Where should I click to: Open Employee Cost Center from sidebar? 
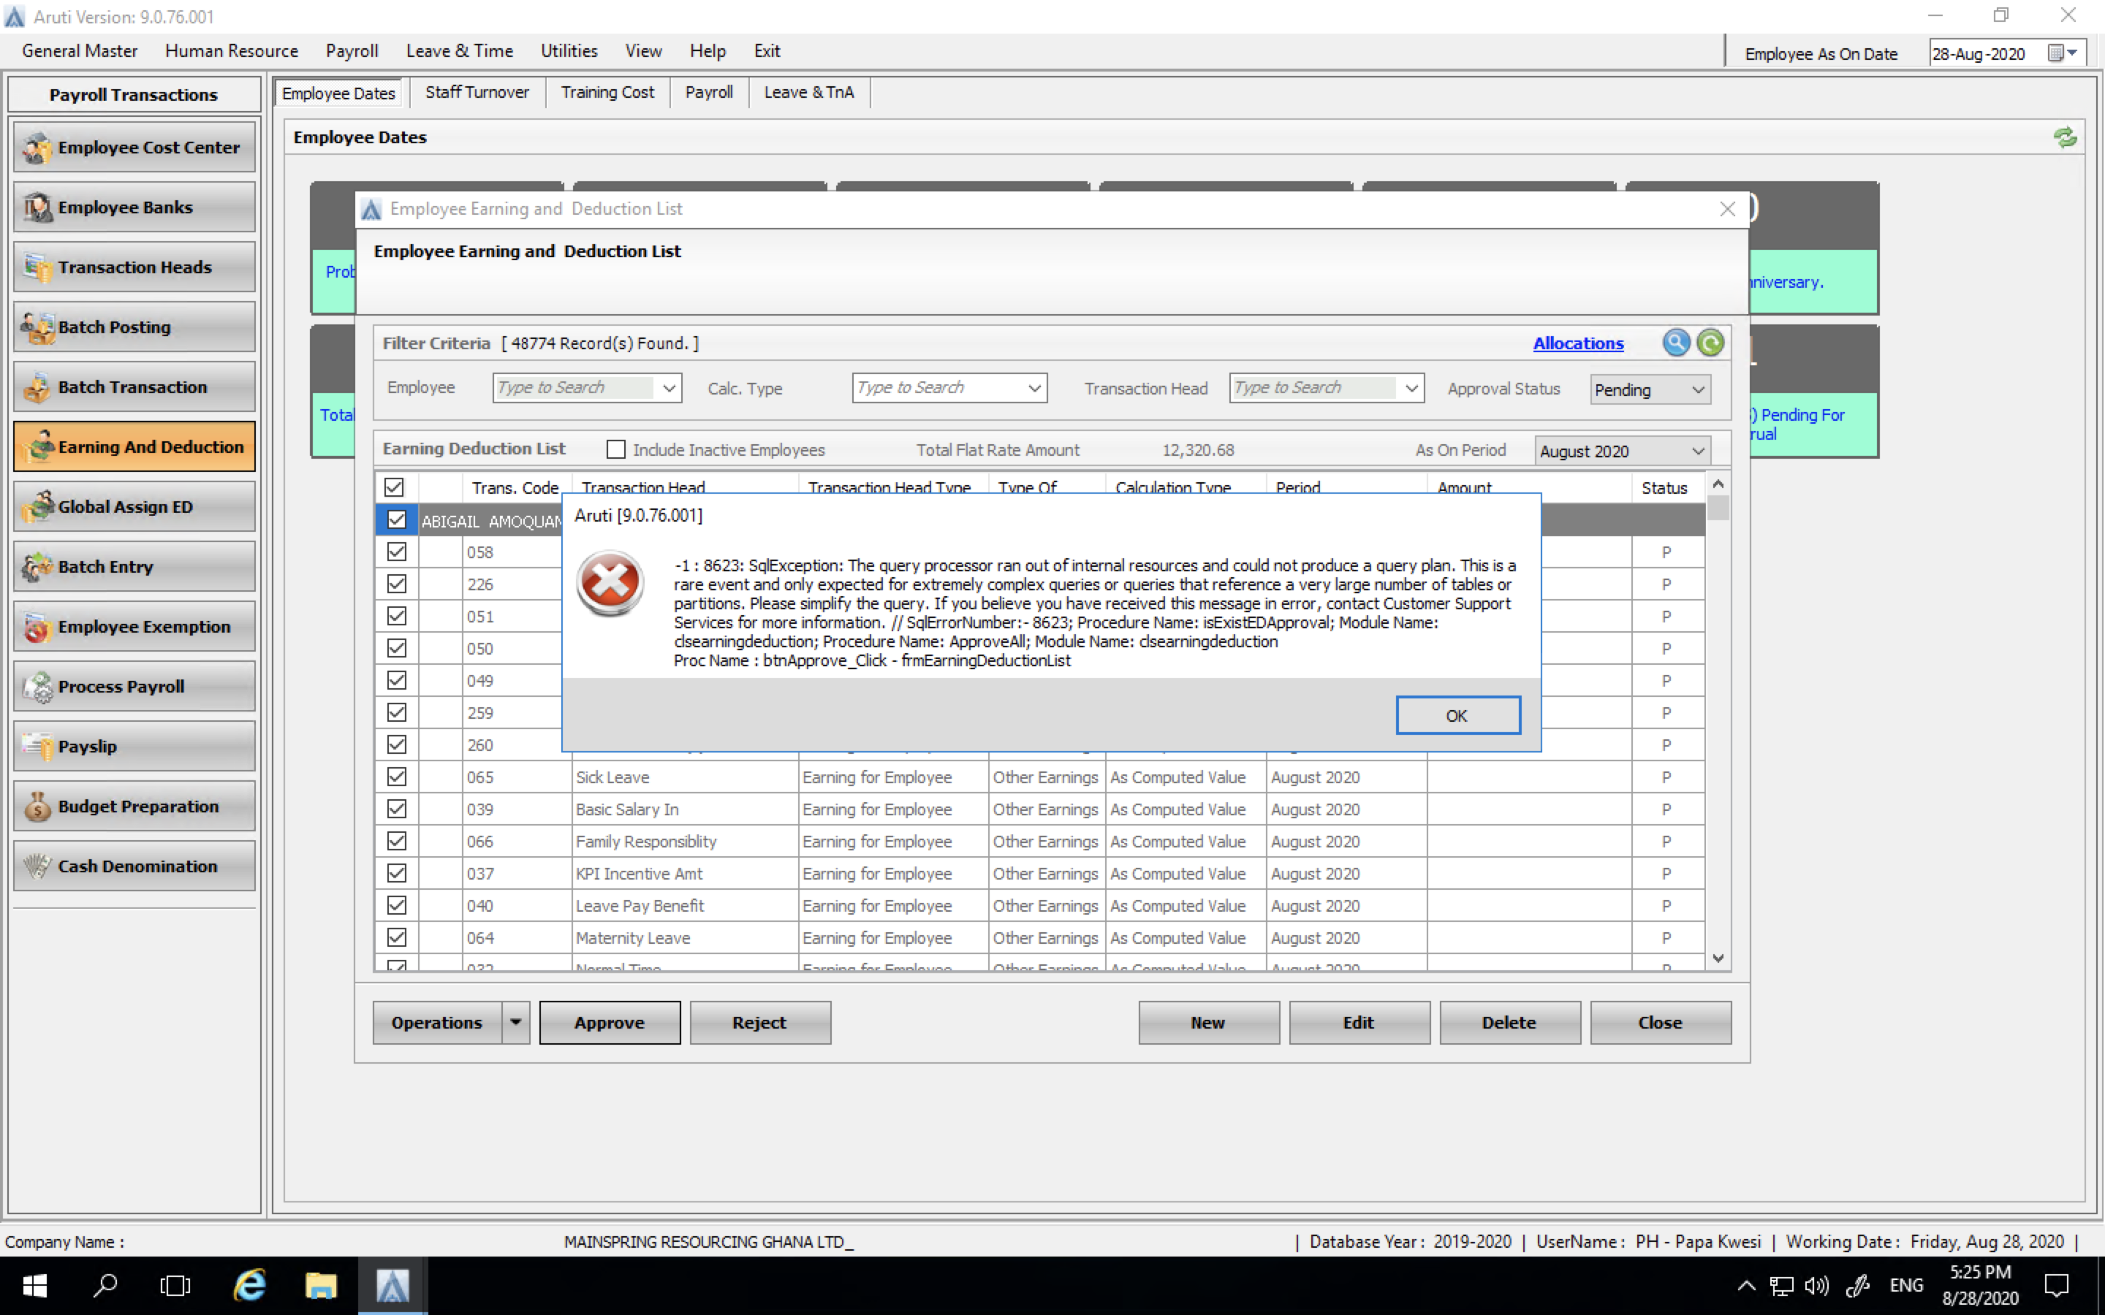pyautogui.click(x=134, y=147)
